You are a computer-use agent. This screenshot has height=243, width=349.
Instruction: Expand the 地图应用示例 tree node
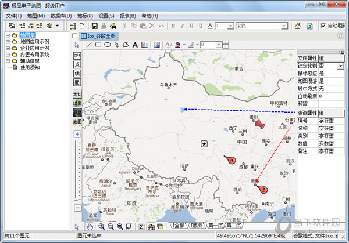pyautogui.click(x=8, y=42)
